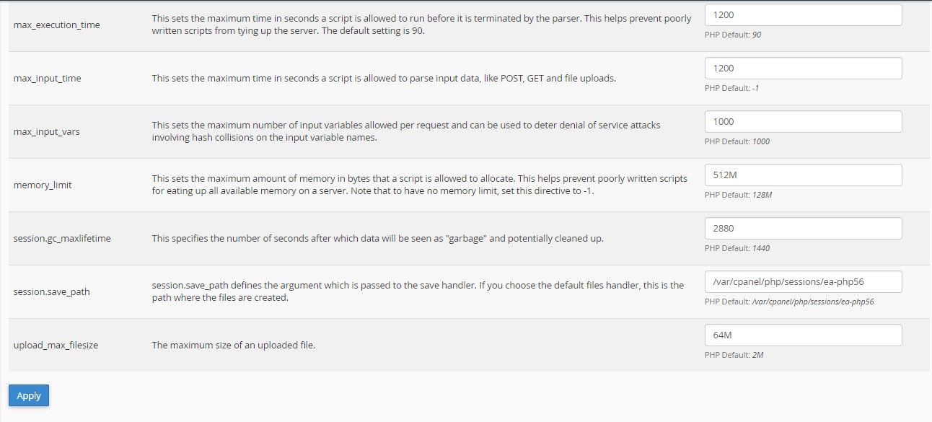Click the session.gc_maxlifetime input field

click(803, 228)
